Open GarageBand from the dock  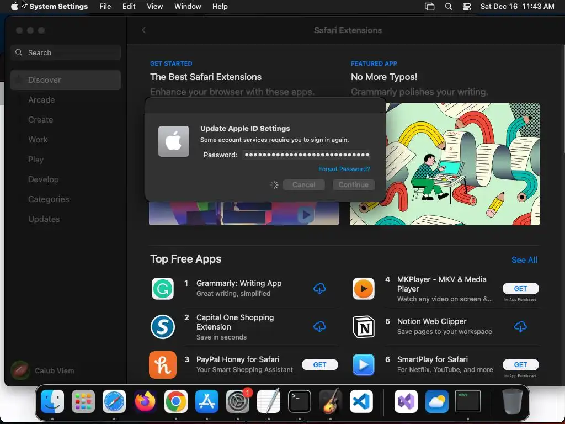pos(331,401)
